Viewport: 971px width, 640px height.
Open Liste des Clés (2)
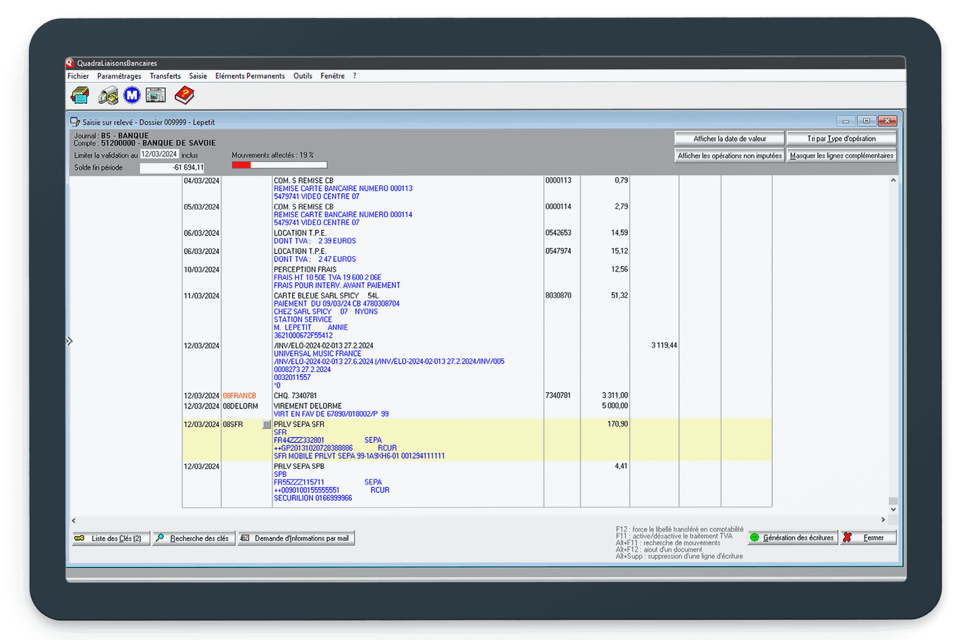click(111, 538)
